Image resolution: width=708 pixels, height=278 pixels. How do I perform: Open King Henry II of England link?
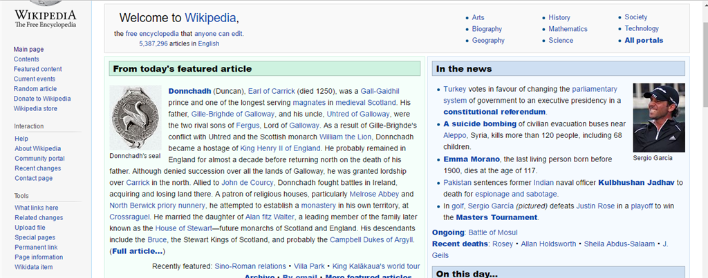coord(281,148)
